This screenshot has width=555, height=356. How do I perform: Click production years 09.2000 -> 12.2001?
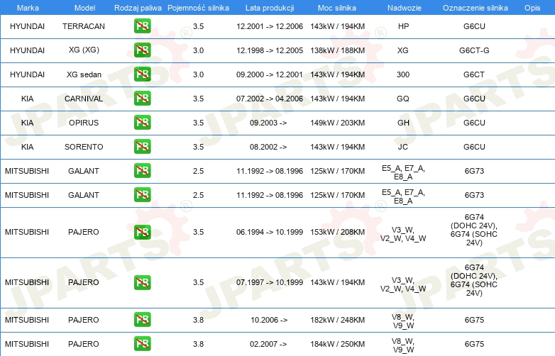(x=270, y=74)
